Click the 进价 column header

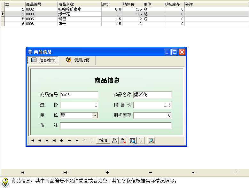[112, 4]
